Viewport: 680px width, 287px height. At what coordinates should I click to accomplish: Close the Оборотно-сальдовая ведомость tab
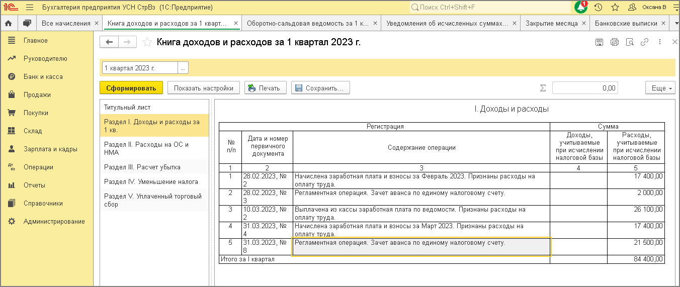375,23
